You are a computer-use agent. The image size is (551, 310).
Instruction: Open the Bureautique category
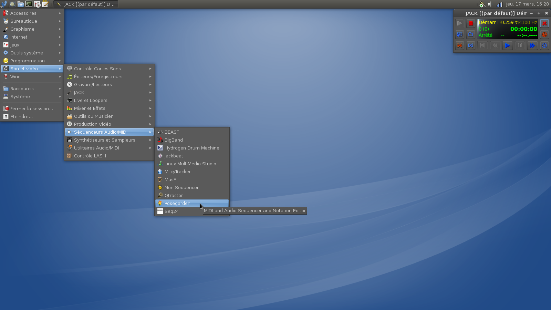[x=32, y=21]
